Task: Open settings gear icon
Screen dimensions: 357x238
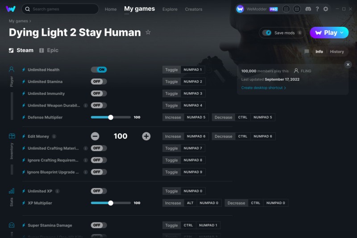Action: (x=326, y=9)
